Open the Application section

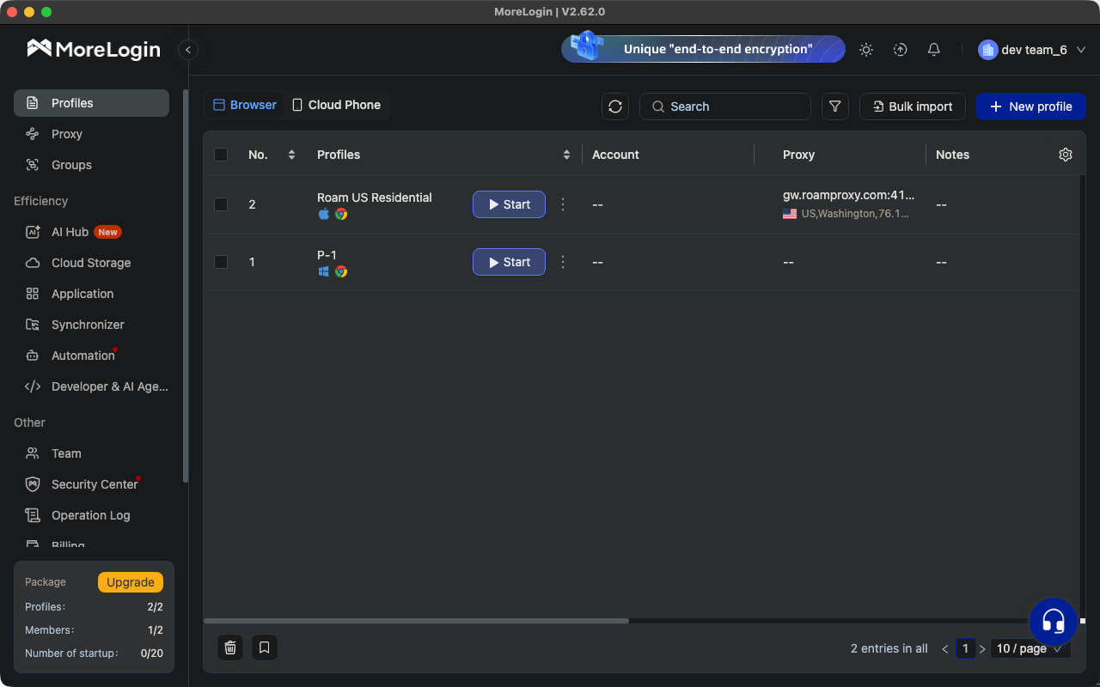[91, 294]
